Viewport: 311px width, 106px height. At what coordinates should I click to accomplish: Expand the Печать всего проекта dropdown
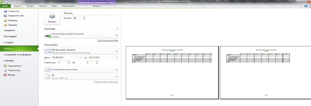81,51
